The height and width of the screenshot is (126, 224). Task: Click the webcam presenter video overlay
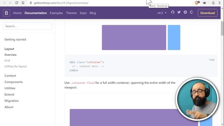click(197, 99)
